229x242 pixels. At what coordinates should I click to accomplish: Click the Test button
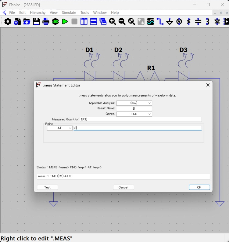pos(48,187)
